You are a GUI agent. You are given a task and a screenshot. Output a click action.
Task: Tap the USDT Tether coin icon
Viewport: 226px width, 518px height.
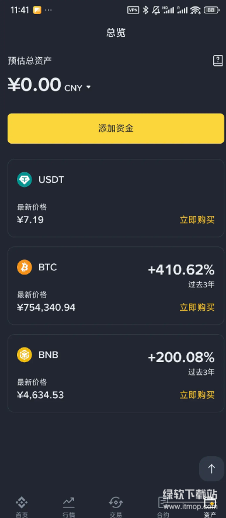coord(25,180)
